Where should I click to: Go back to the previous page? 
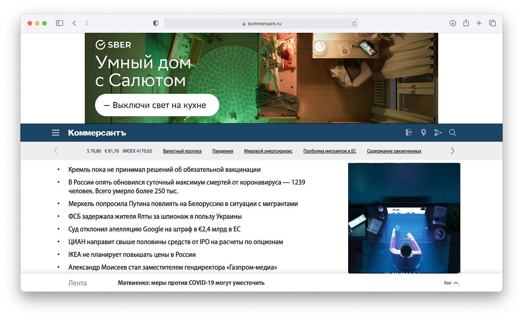(x=74, y=23)
